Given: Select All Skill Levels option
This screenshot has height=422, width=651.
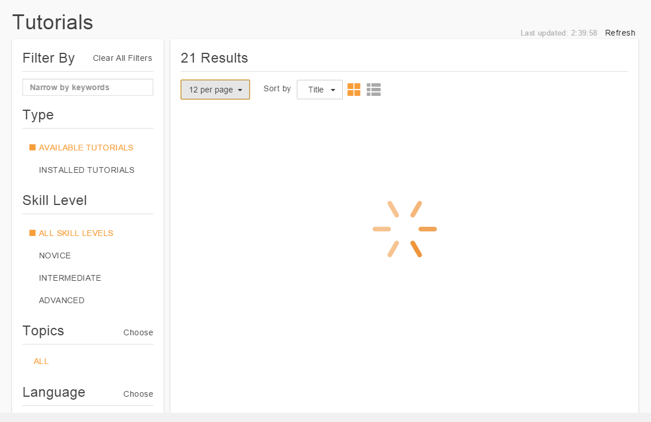Looking at the screenshot, I should [x=76, y=233].
